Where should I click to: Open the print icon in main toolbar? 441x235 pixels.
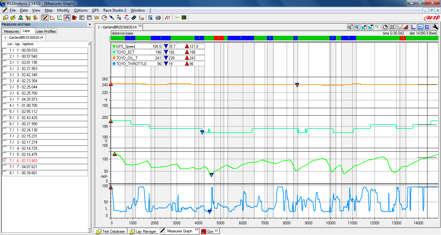click(x=158, y=18)
